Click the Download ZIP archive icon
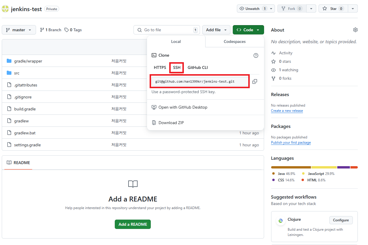The image size is (368, 245). coord(154,123)
